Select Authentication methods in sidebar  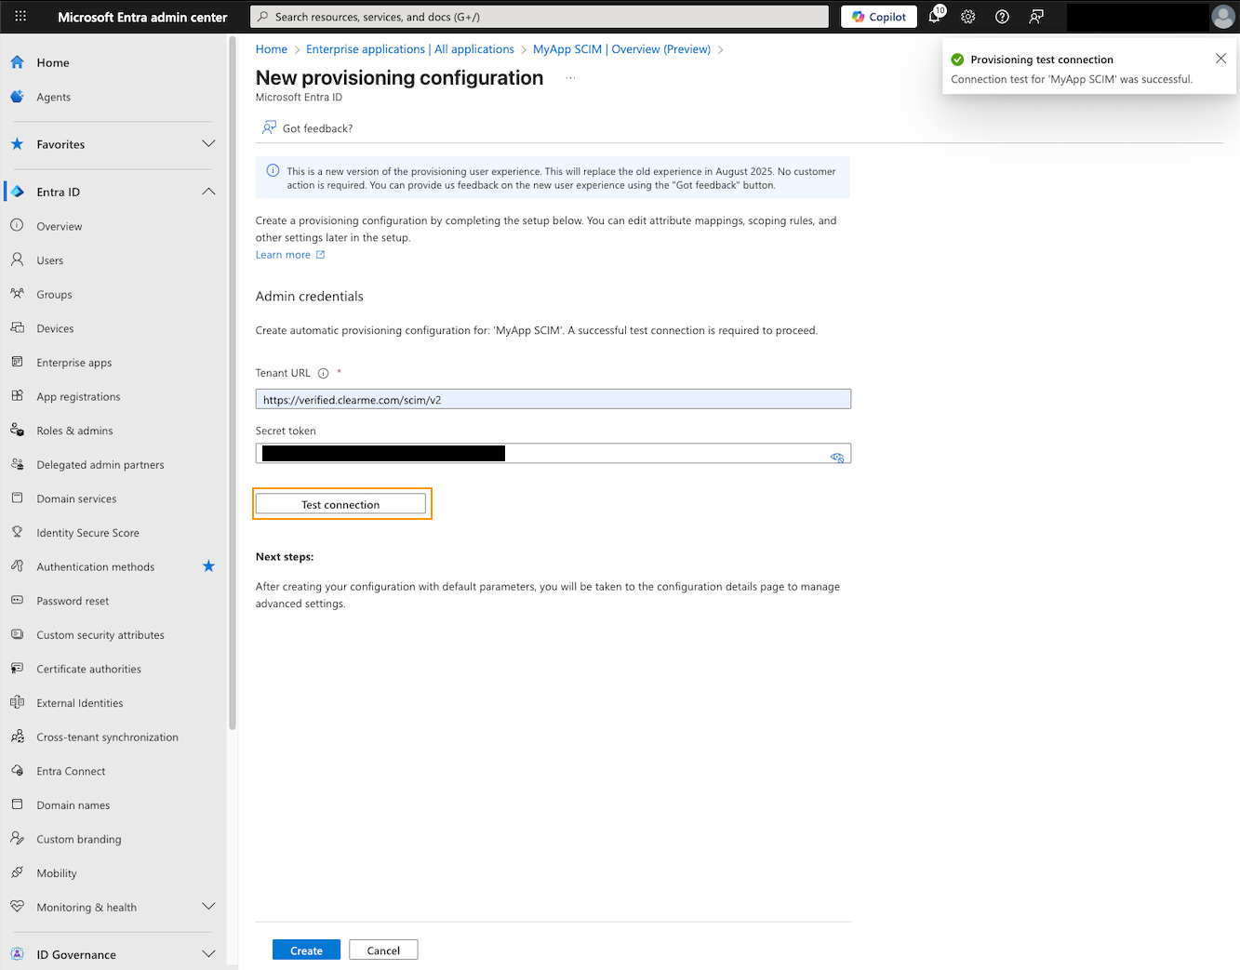click(x=96, y=566)
